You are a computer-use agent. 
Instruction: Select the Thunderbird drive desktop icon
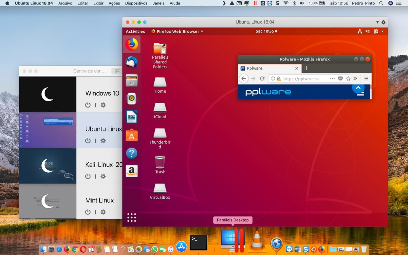click(160, 138)
